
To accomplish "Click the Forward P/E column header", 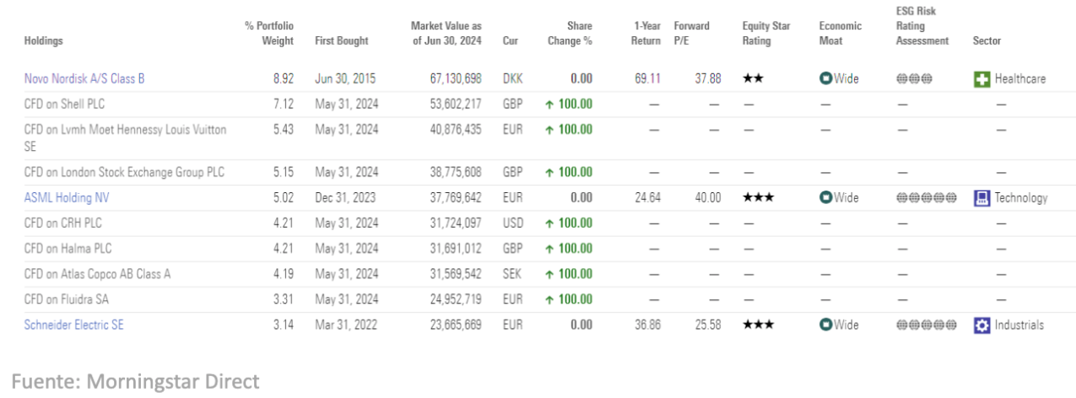I will 692,34.
